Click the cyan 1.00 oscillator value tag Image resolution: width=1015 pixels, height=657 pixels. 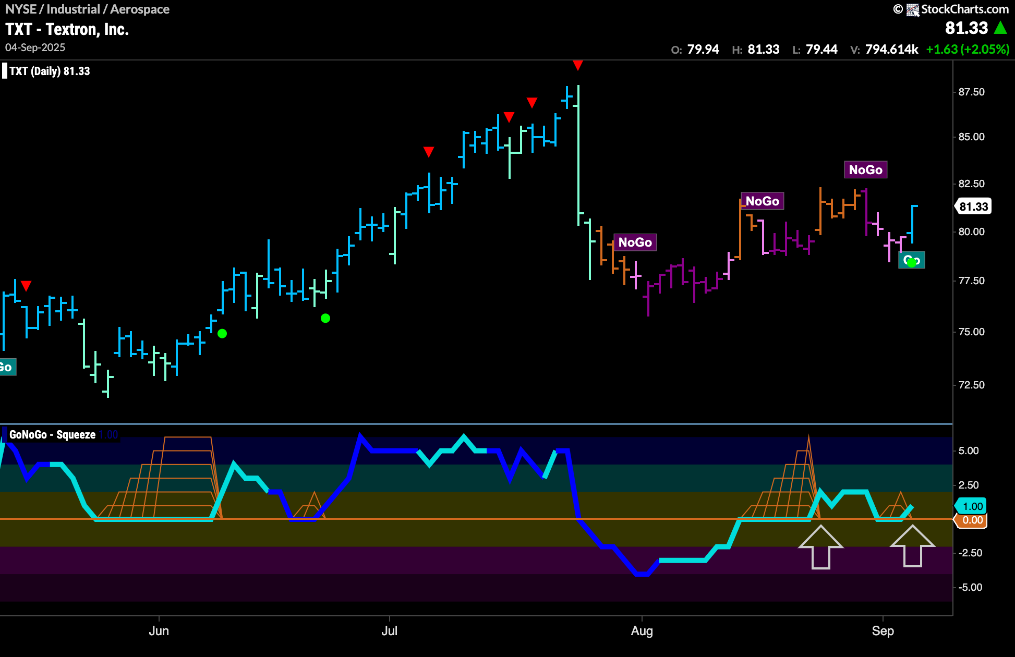(972, 506)
